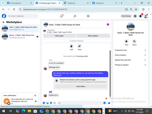Viewport: 152px width, 114px height.
Task: Reload the page with browser refresh icon
Action: pos(14,9)
